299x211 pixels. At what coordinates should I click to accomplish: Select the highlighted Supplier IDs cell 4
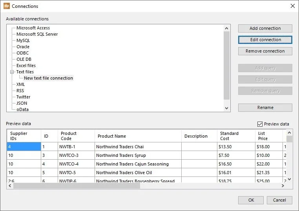[x=24, y=147]
